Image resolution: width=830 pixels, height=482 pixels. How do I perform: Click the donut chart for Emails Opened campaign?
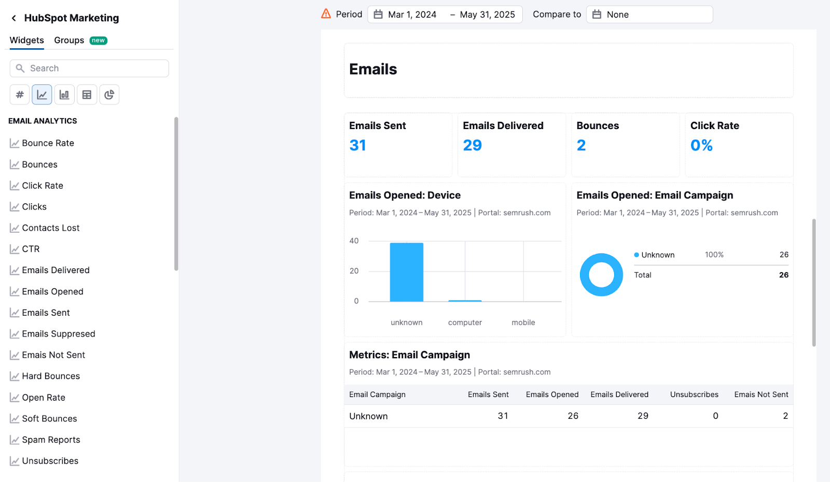point(601,275)
